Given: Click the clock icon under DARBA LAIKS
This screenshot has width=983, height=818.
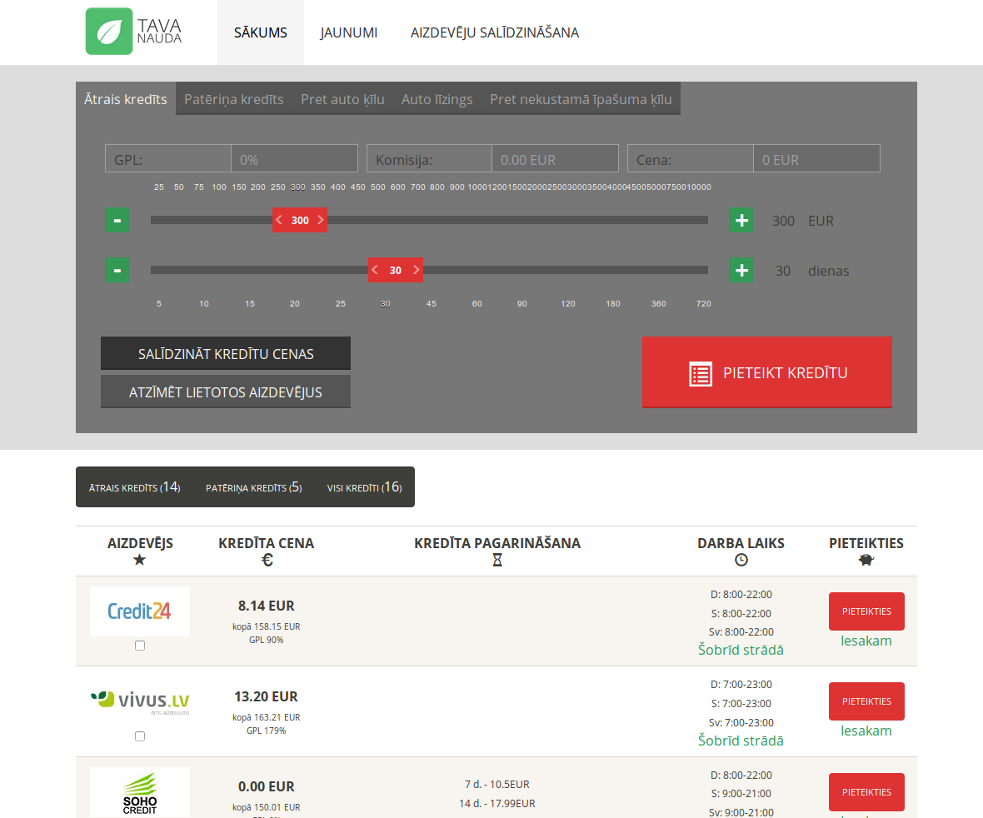Looking at the screenshot, I should (741, 560).
